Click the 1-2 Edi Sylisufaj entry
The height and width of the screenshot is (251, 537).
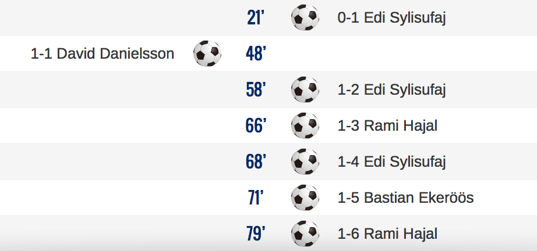click(391, 90)
